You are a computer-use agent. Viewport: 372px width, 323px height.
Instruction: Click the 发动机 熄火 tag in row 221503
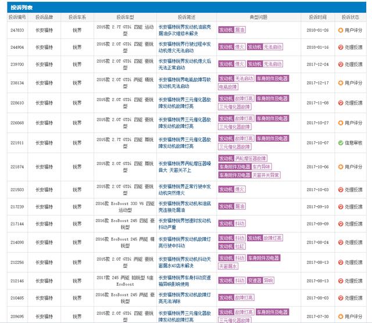[x=232, y=189]
